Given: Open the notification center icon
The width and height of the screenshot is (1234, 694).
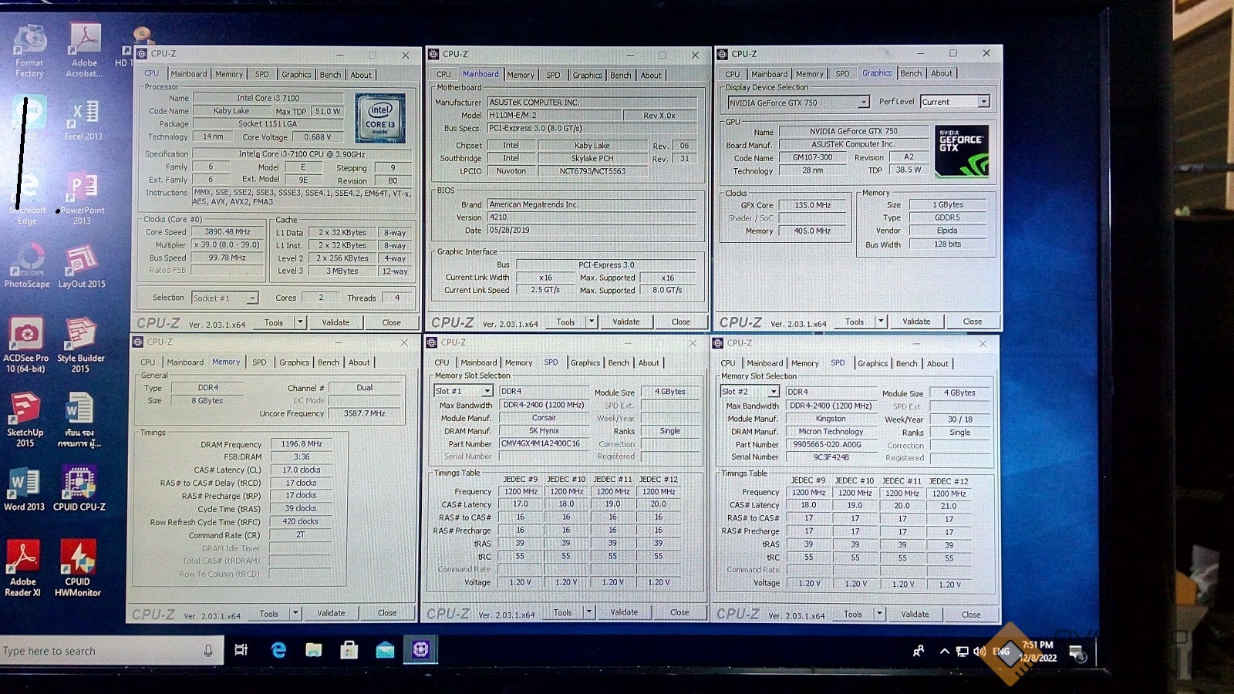Looking at the screenshot, I should point(1077,654).
